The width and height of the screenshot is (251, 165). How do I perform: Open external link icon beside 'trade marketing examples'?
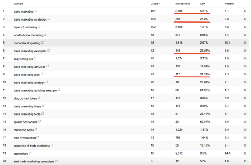[49, 50]
